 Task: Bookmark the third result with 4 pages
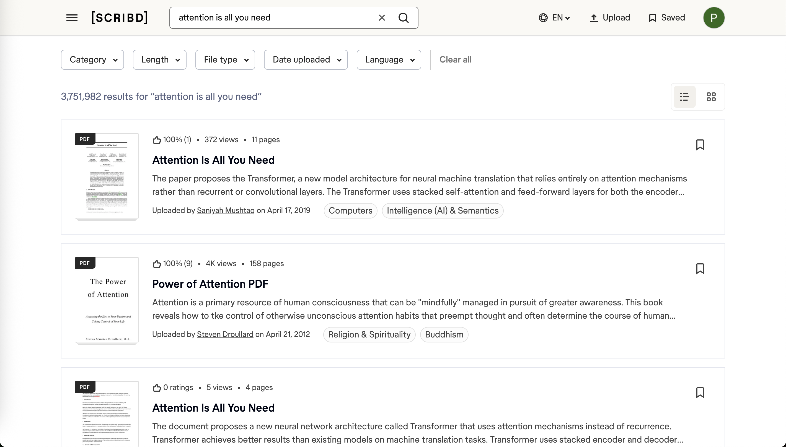(700, 393)
